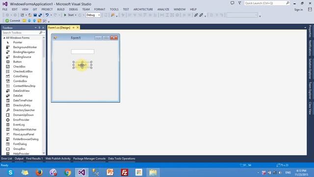The height and width of the screenshot is (177, 314).
Task: Open the FORMAT menu
Action: click(100, 9)
